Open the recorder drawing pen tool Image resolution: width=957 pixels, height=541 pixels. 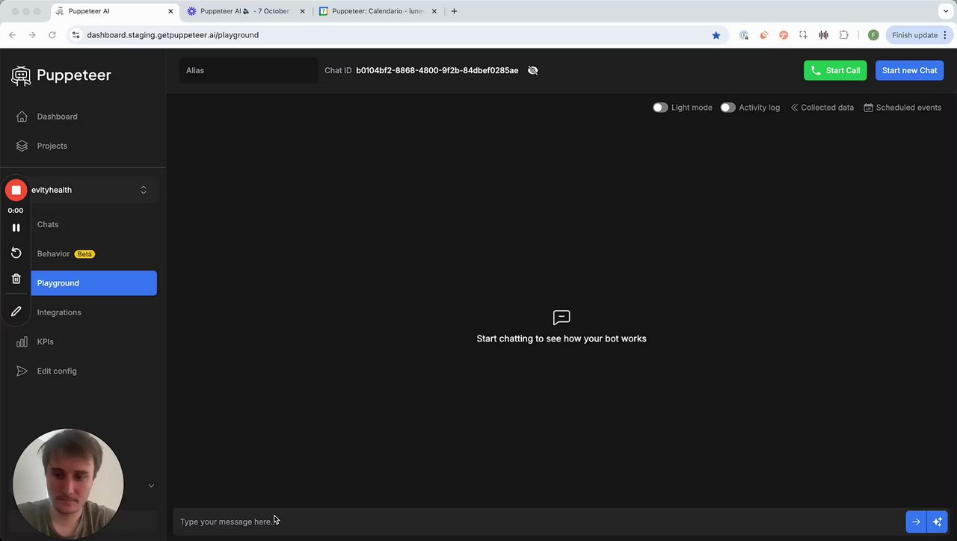[16, 312]
